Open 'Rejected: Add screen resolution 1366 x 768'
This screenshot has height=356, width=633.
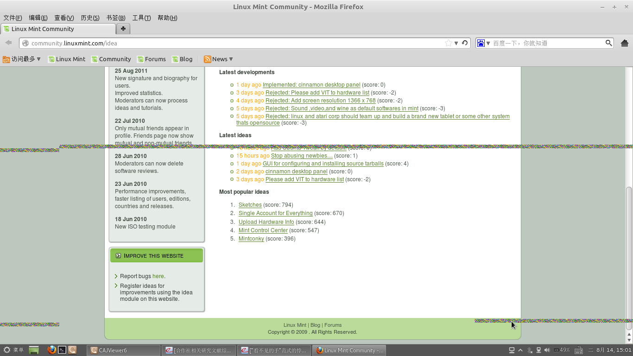pos(321,101)
